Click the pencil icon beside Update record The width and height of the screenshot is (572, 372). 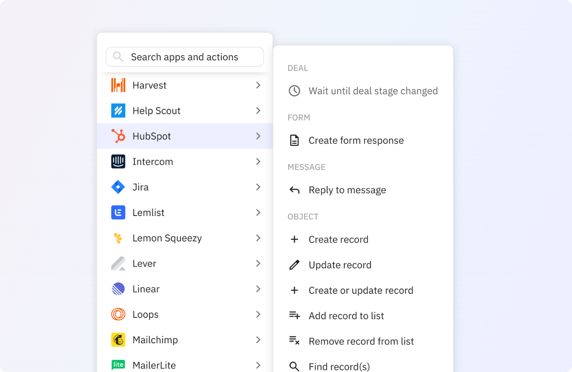[x=294, y=265]
